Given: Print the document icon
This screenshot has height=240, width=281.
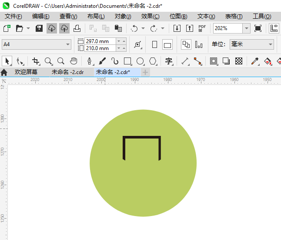Looking at the screenshot, I should click(77, 28).
